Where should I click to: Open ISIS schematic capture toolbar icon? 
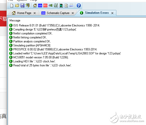40,5
